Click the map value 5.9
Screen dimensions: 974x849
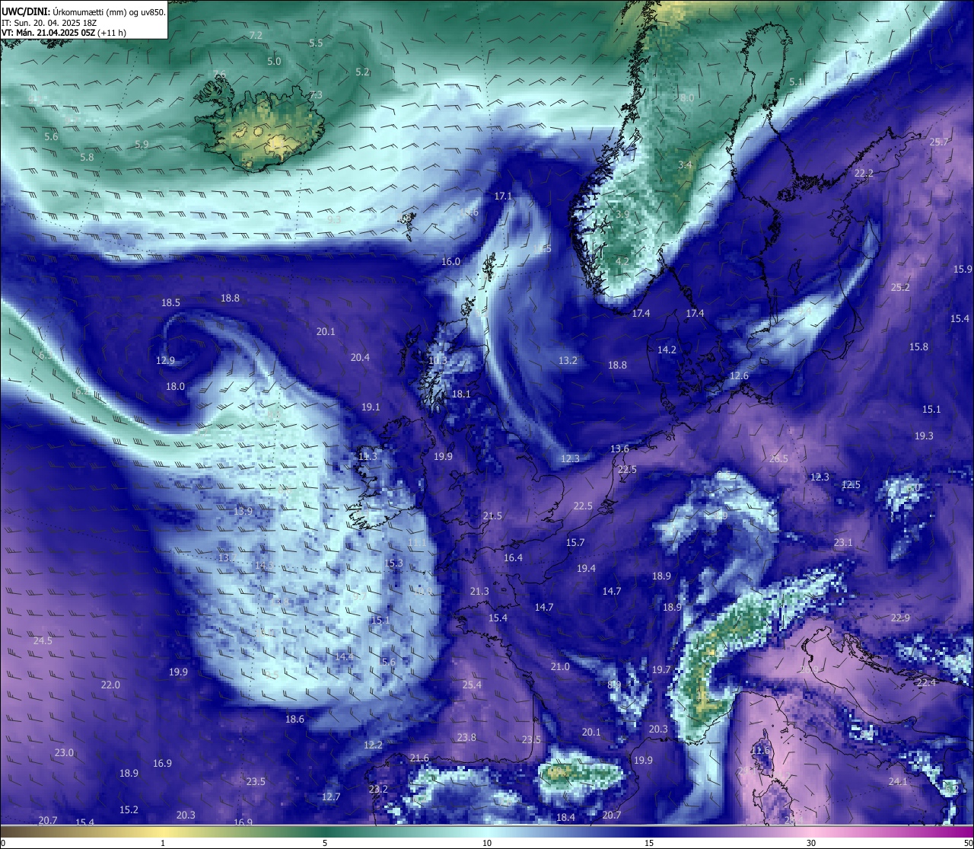142,145
